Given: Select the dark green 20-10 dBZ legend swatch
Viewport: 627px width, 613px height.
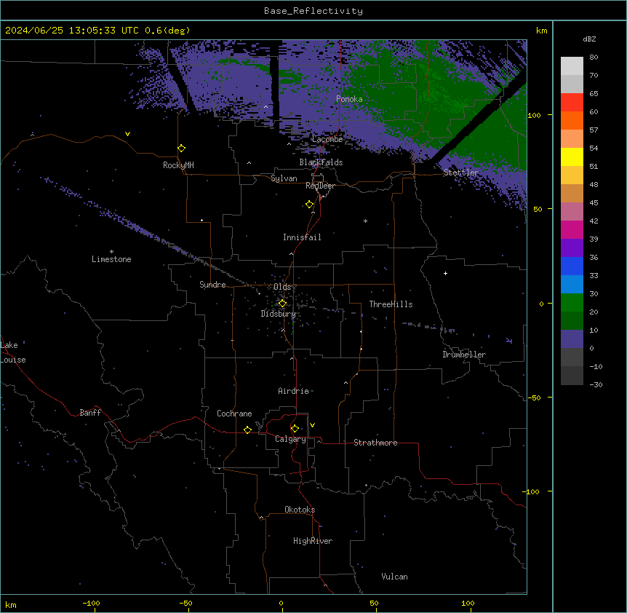Looking at the screenshot, I should [x=572, y=321].
